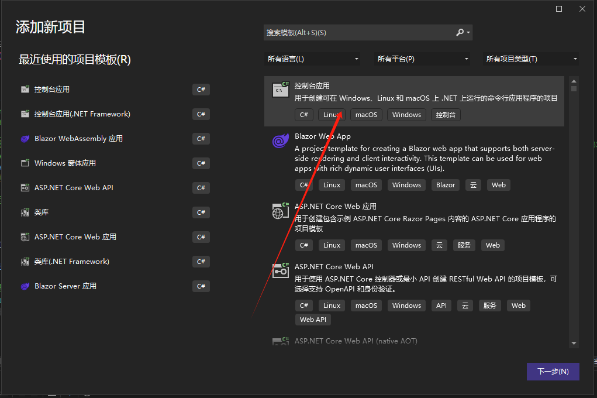
Task: Open the 所有平台(P) dropdown
Action: pyautogui.click(x=422, y=59)
